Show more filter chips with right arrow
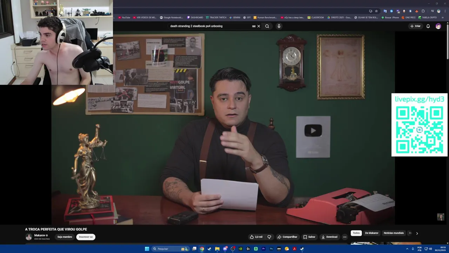The width and height of the screenshot is (449, 253). click(x=417, y=233)
